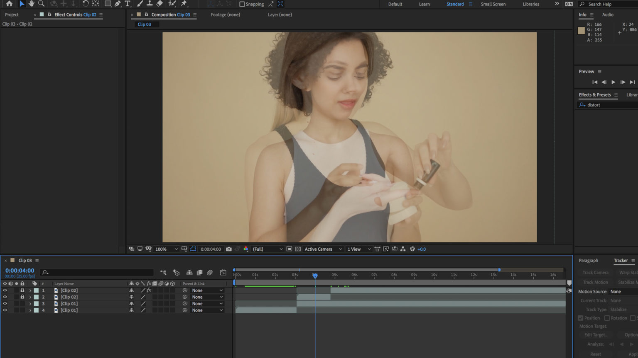Open the Graph Editor

pyautogui.click(x=223, y=273)
